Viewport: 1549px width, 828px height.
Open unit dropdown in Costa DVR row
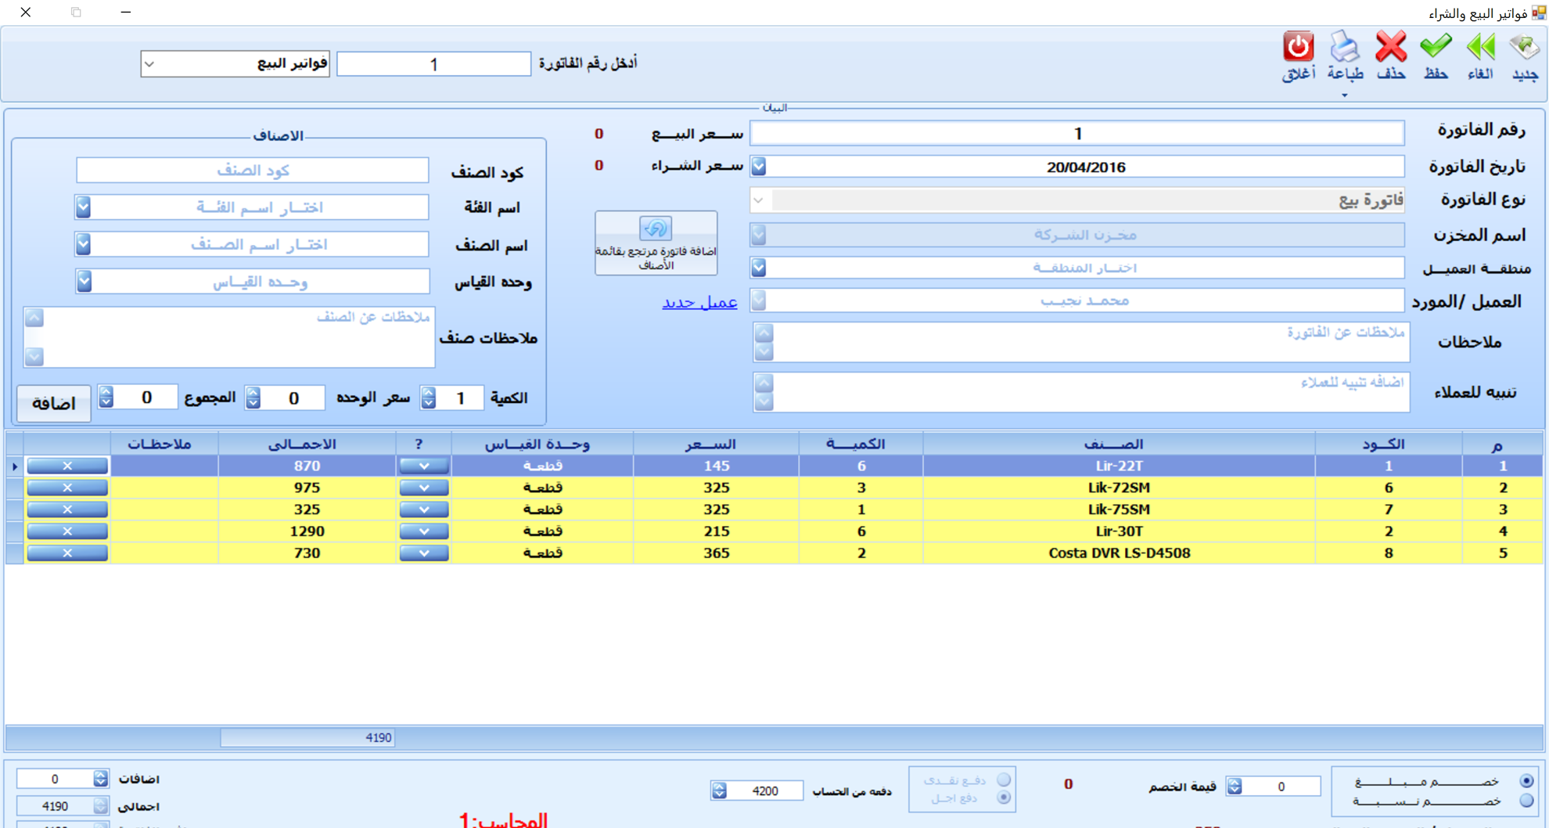tap(424, 553)
